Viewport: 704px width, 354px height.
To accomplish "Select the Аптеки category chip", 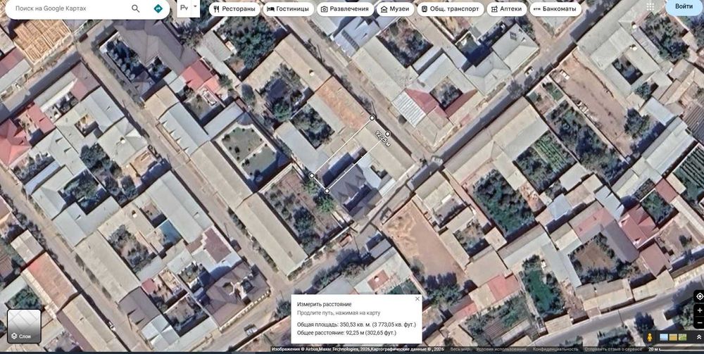I will point(506,9).
